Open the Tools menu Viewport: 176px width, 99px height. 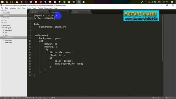[34, 8]
